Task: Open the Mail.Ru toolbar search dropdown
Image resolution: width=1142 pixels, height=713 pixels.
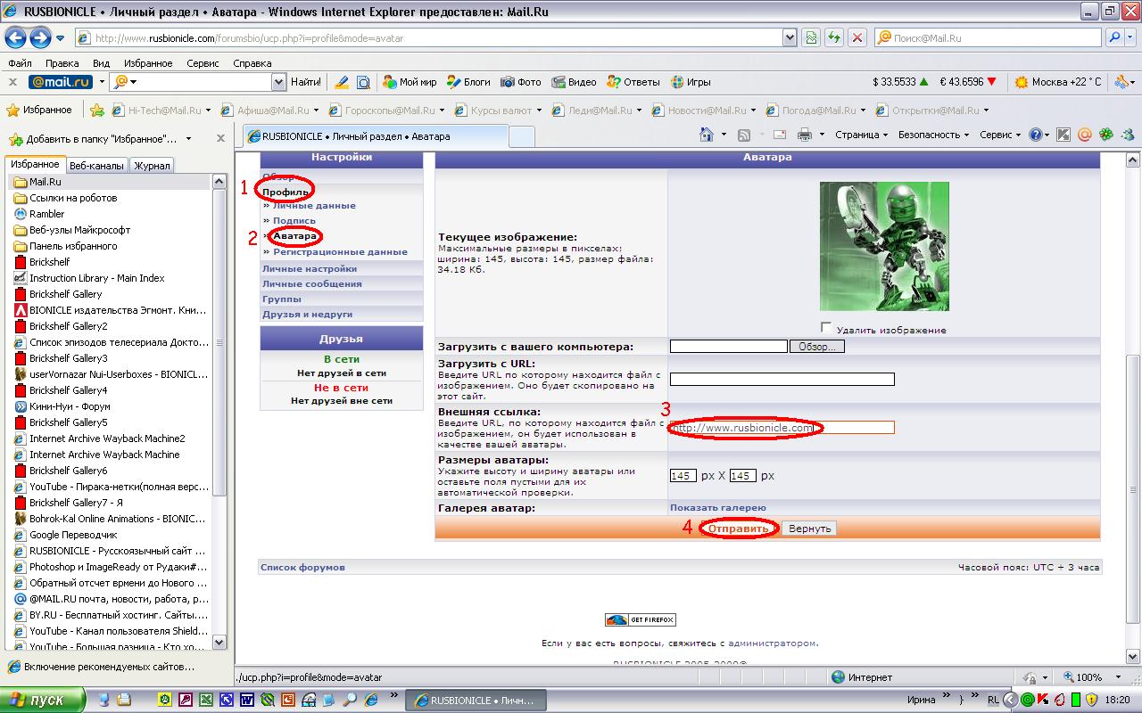Action: click(x=277, y=82)
